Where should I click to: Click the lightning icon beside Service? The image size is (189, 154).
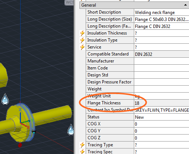pos(82,47)
